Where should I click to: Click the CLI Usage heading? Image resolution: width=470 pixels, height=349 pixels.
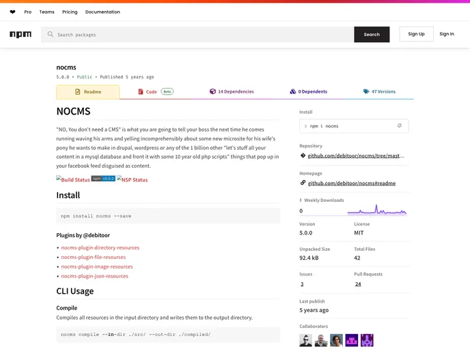pos(75,291)
